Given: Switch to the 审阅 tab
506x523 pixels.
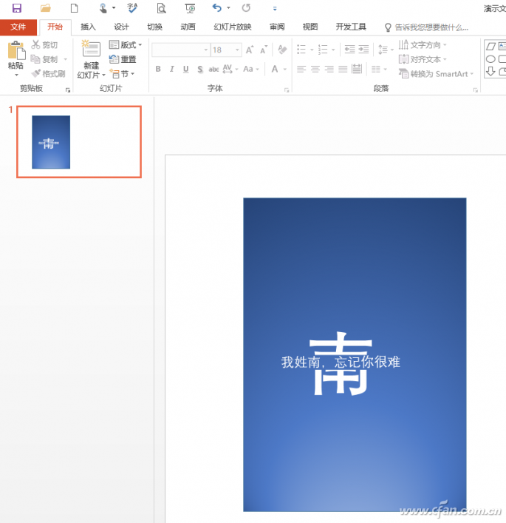Looking at the screenshot, I should 277,27.
